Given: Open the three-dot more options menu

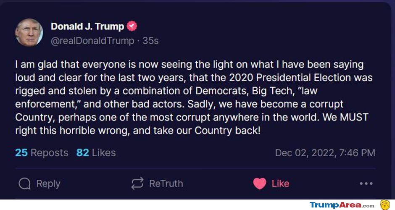Looking at the screenshot, I should (x=366, y=184).
